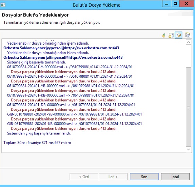Click the 202401-Y-000000.xml log line
This screenshot has width=195, height=187.
[x=70, y=67]
